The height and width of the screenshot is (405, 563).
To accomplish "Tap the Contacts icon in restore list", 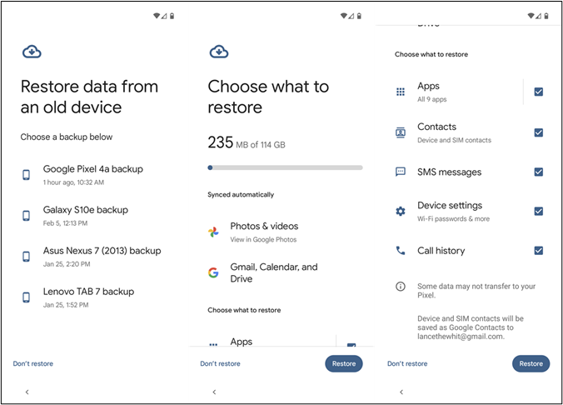I will (x=401, y=132).
